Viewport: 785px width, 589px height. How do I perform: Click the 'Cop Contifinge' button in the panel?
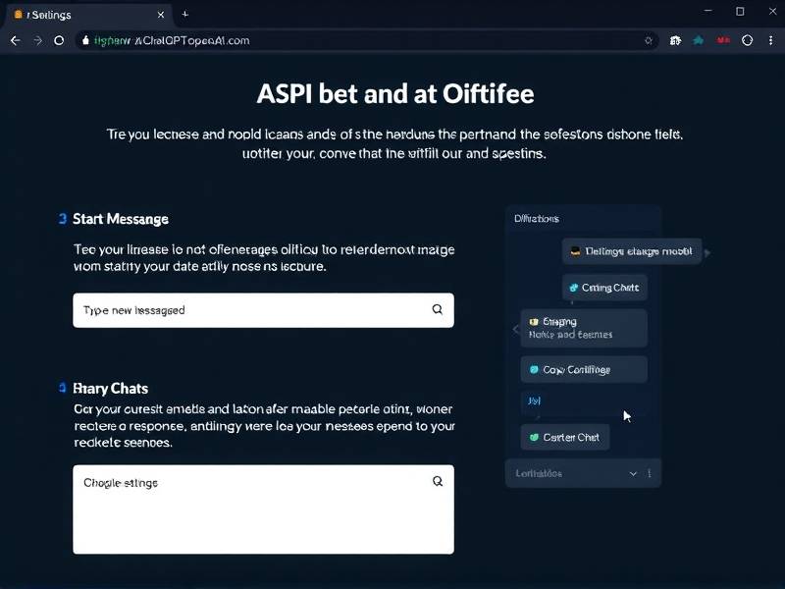click(583, 369)
